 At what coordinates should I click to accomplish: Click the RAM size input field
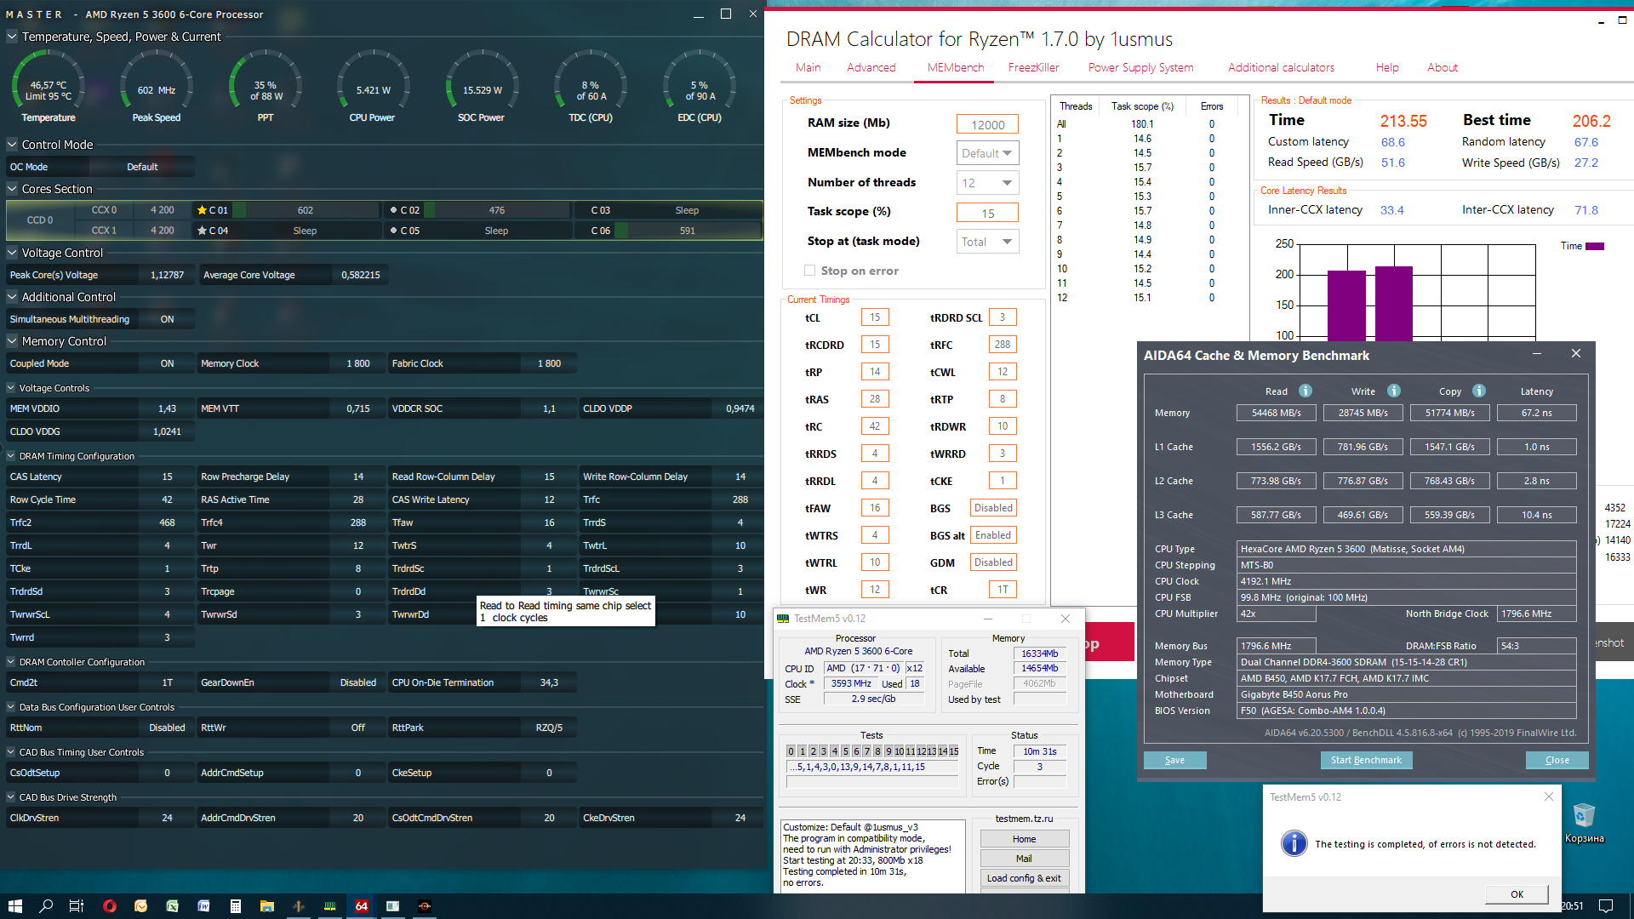coord(987,125)
